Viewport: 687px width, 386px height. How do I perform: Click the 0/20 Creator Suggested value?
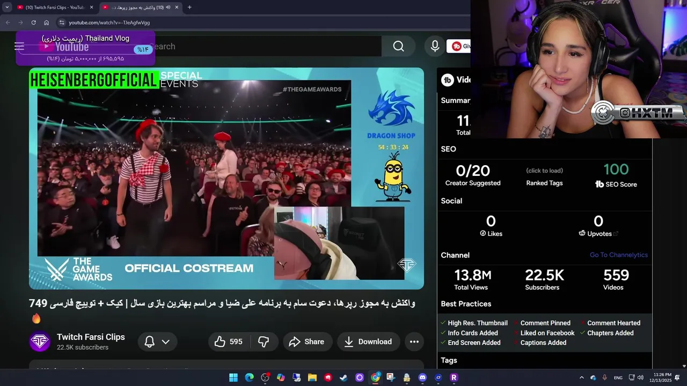[473, 170]
